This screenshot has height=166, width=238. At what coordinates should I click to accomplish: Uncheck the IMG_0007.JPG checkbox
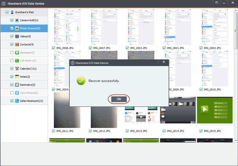point(90,48)
